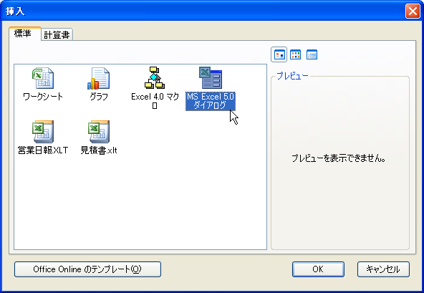Select the Excel 4.0 マクロ flowchart icon
This screenshot has width=424, height=293.
[x=155, y=77]
